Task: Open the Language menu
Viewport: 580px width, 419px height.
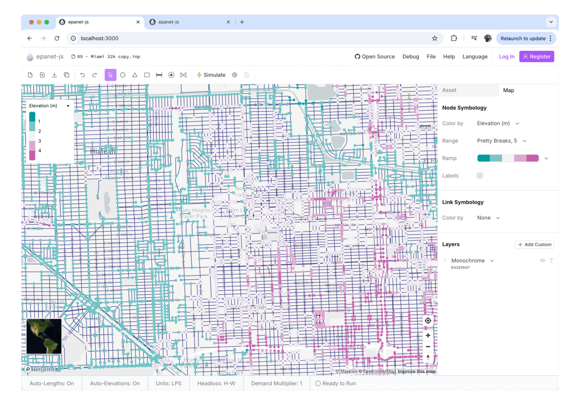Action: coord(475,57)
